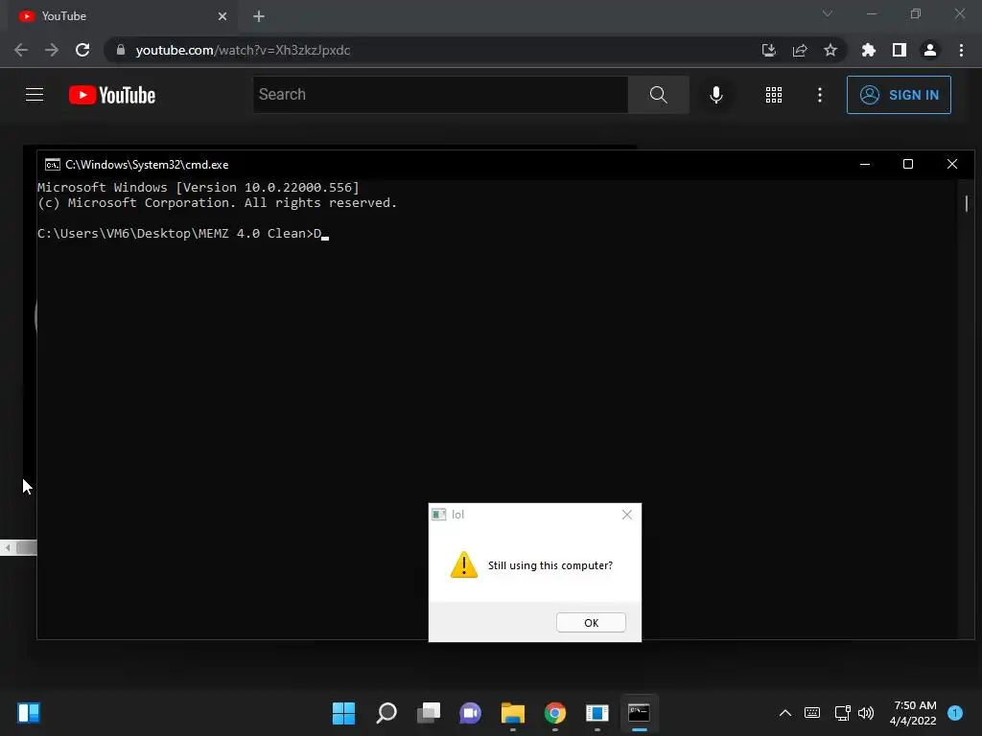This screenshot has height=736, width=982.
Task: Click the blue window app on taskbar
Action: [x=596, y=713]
